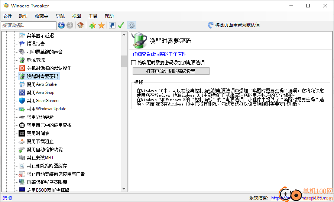Click the SmartScreen shield icon
The height and width of the screenshot is (202, 334).
tap(22, 101)
